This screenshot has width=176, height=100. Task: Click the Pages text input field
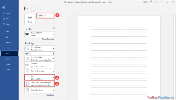(41, 54)
